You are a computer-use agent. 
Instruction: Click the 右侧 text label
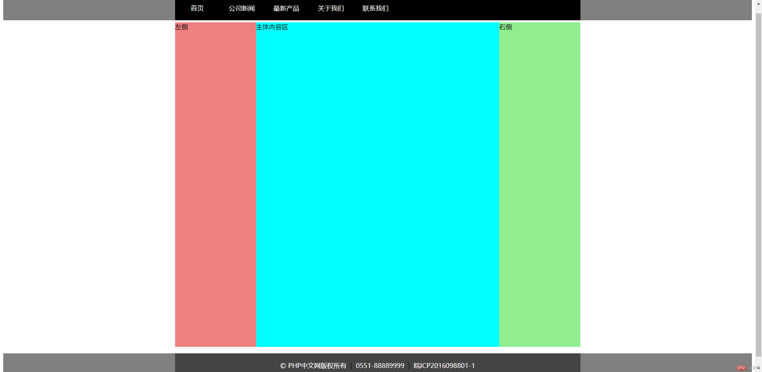point(506,27)
